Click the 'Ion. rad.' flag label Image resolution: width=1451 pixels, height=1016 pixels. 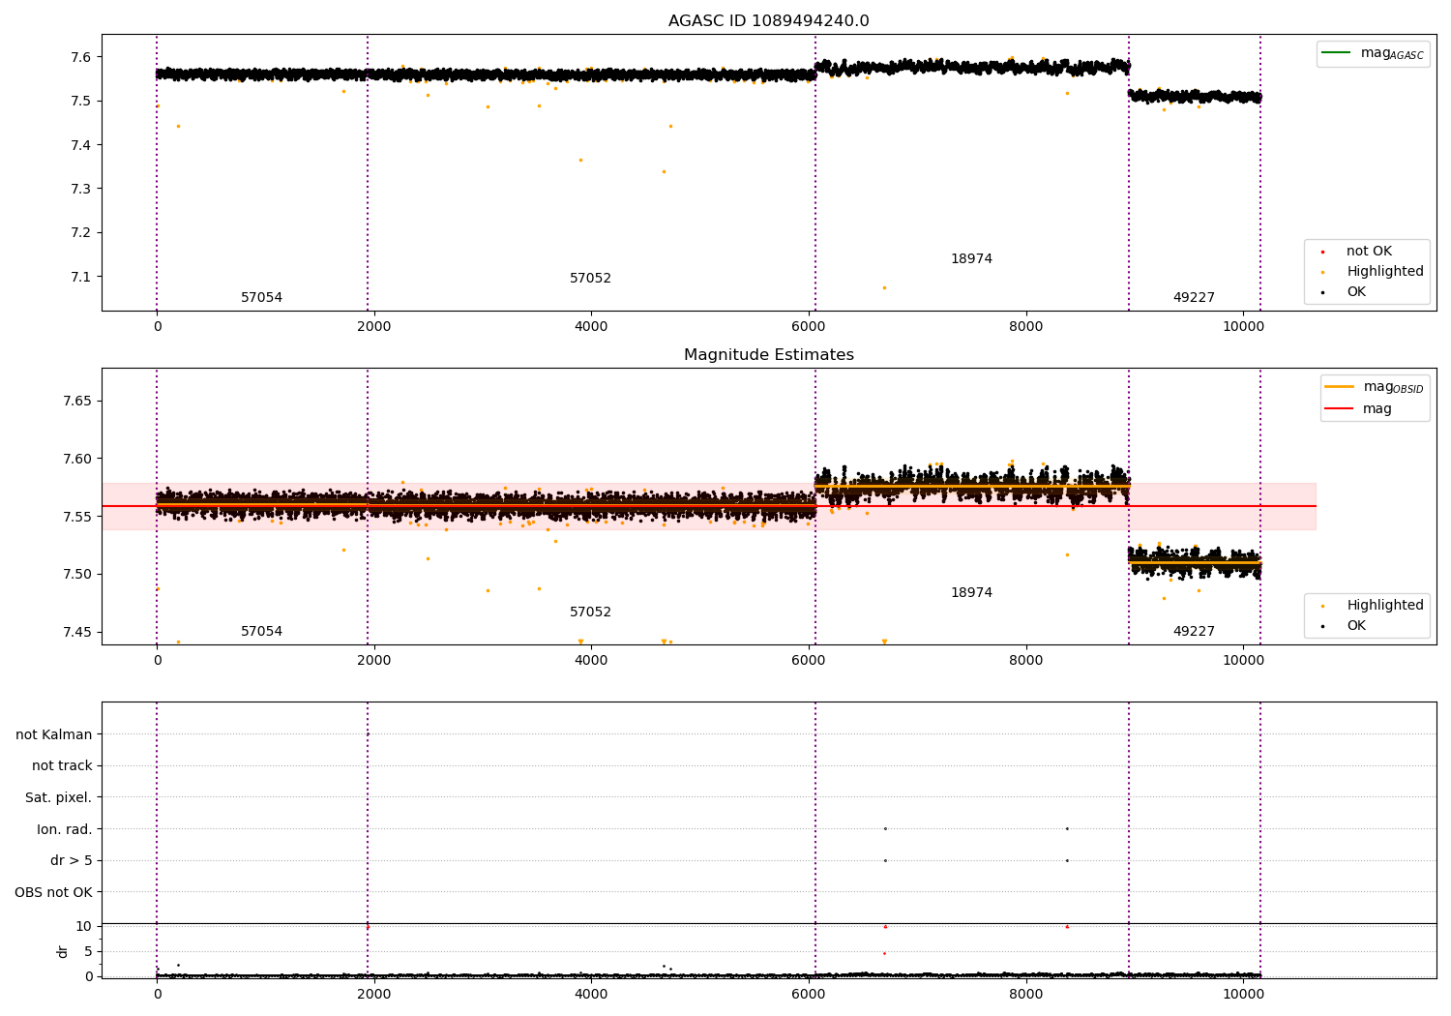(x=65, y=830)
